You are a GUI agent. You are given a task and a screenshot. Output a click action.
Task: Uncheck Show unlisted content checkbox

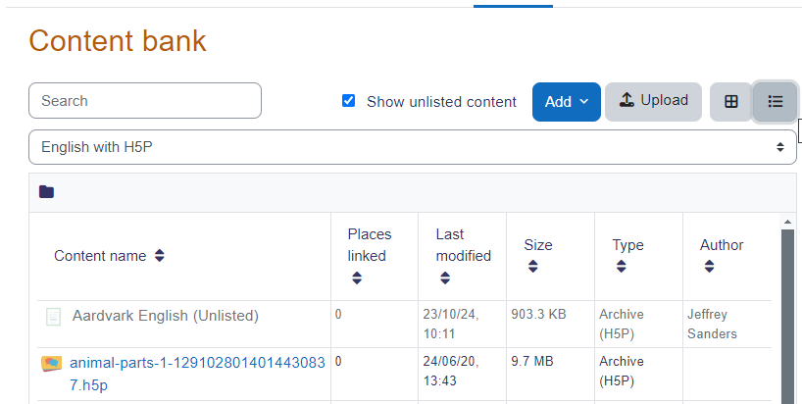pyautogui.click(x=348, y=101)
